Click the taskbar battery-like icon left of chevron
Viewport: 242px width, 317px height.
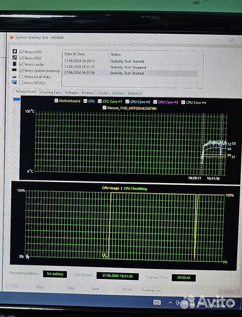(x=157, y=302)
